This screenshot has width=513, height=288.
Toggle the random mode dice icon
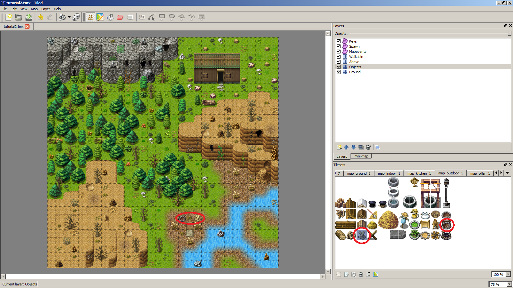(76, 17)
